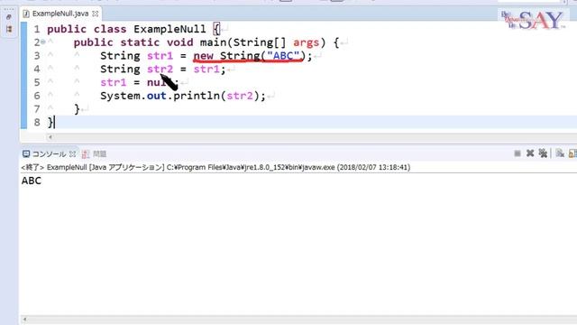This screenshot has height=325, width=577.
Task: Click the console monitor icon on コンソール tab
Action: (x=26, y=154)
